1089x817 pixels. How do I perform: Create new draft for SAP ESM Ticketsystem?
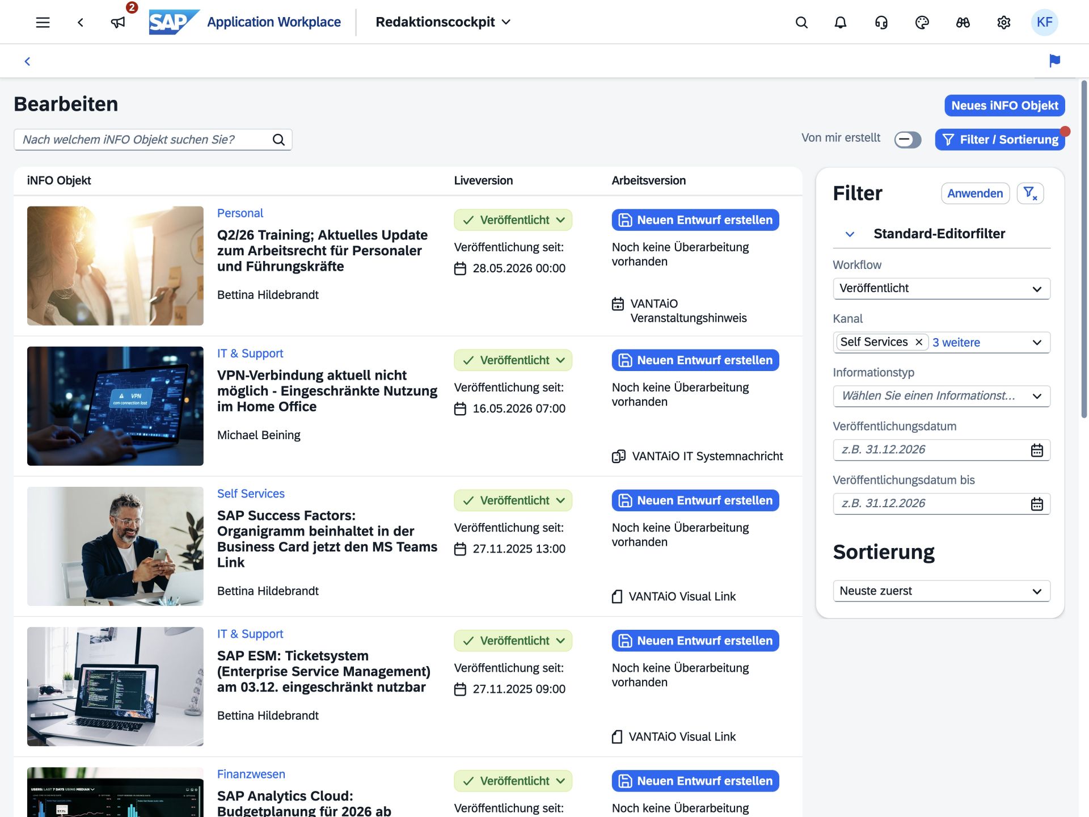pyautogui.click(x=695, y=641)
